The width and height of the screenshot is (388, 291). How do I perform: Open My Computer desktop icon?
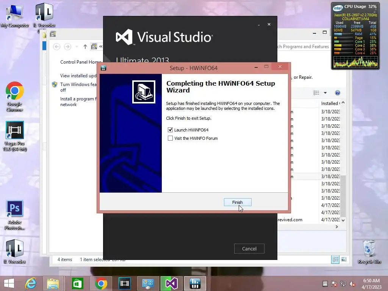tap(15, 16)
